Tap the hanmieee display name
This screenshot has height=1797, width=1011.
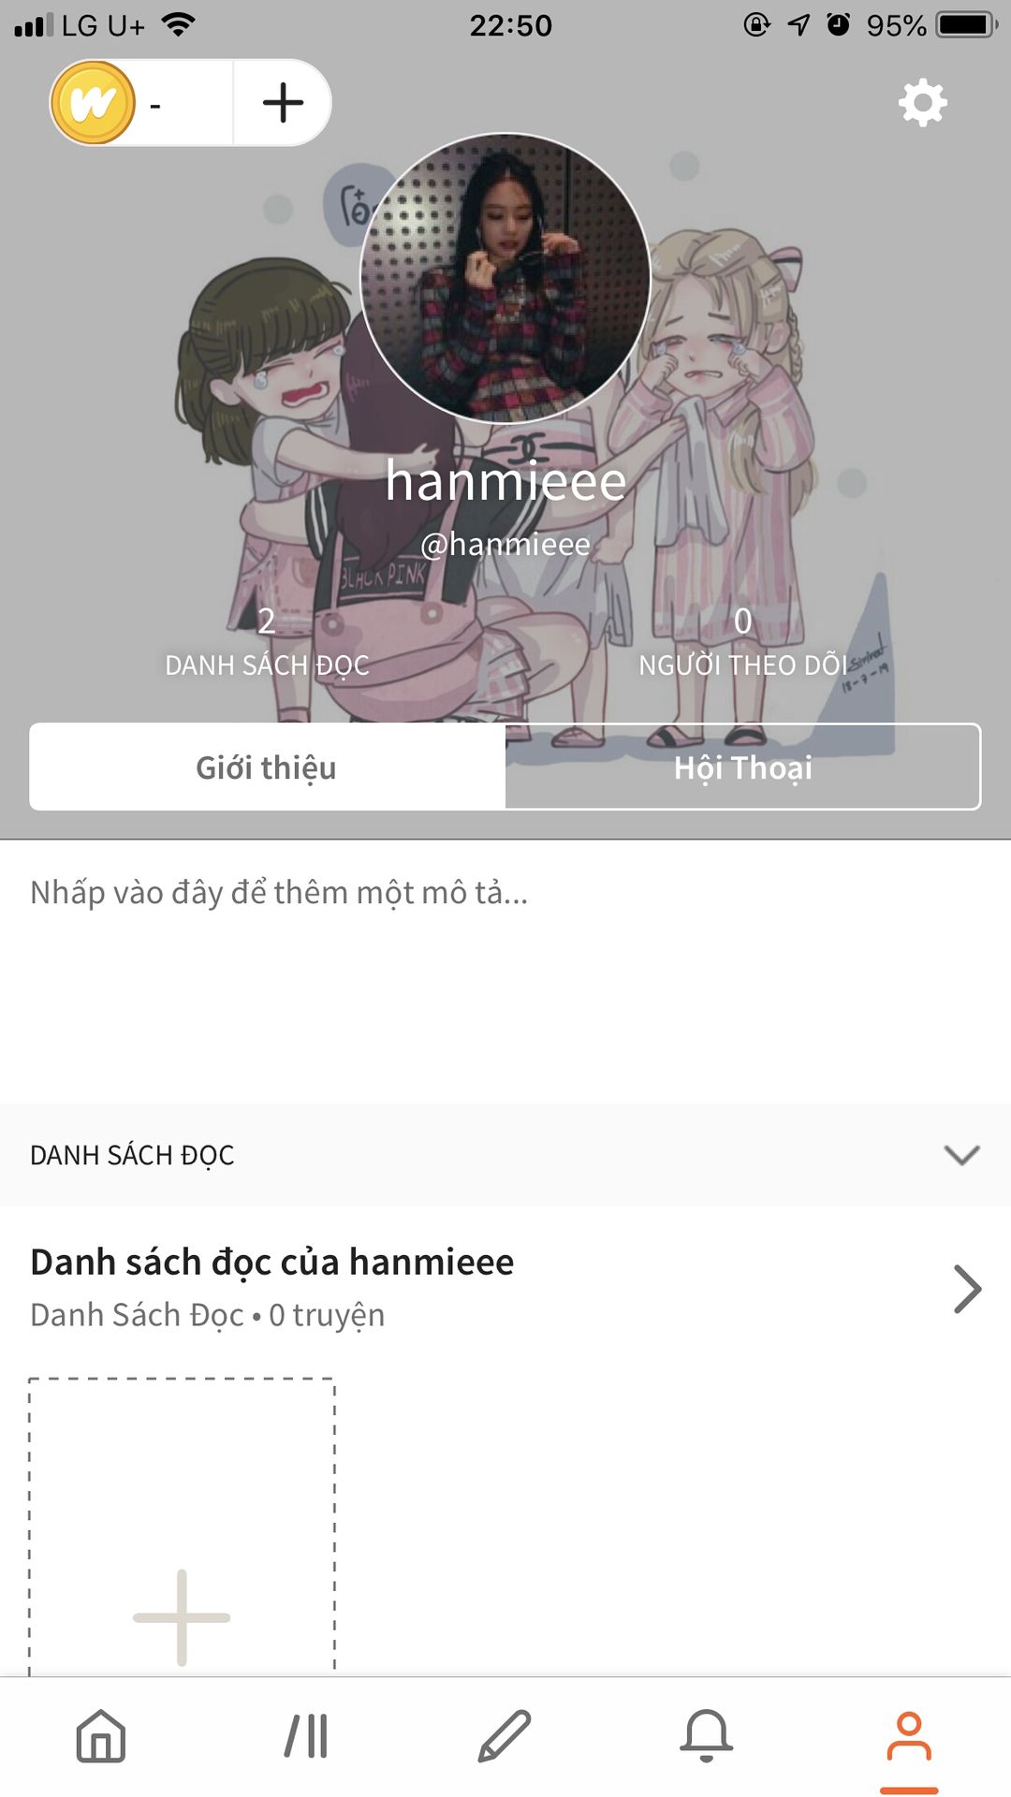coord(505,481)
